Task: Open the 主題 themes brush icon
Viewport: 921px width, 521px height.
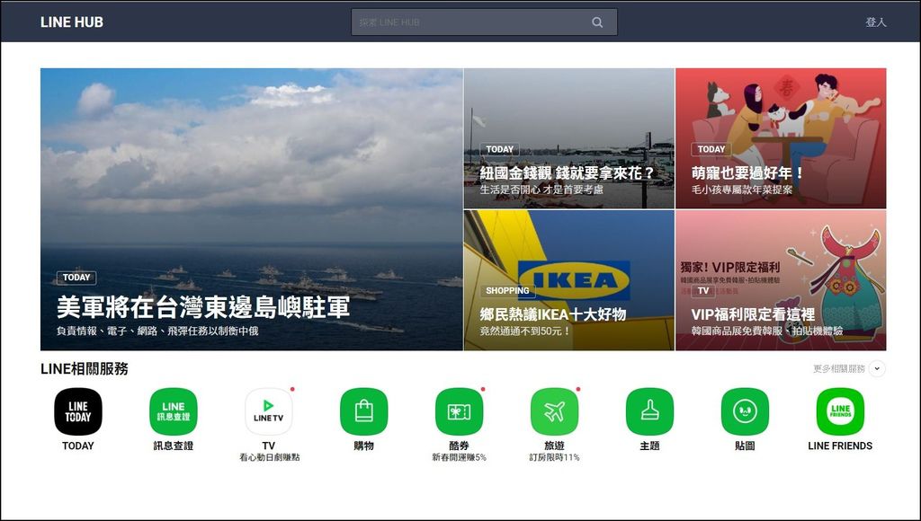Action: pos(649,411)
